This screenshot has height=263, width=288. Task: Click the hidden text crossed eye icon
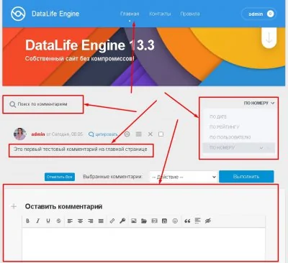(x=208, y=221)
